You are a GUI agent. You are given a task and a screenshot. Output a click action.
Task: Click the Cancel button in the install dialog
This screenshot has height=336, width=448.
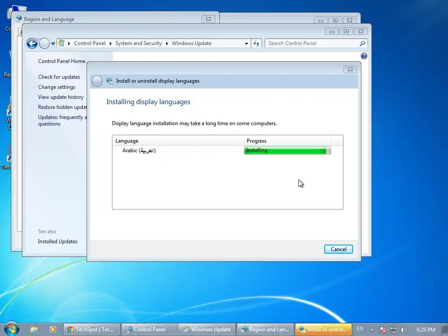[x=338, y=249]
